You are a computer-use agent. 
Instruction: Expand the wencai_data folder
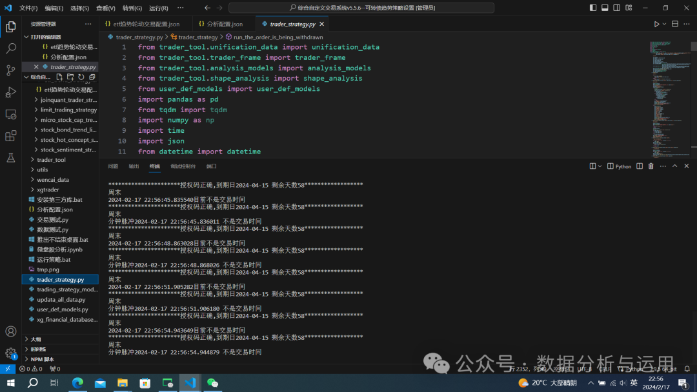(x=53, y=180)
